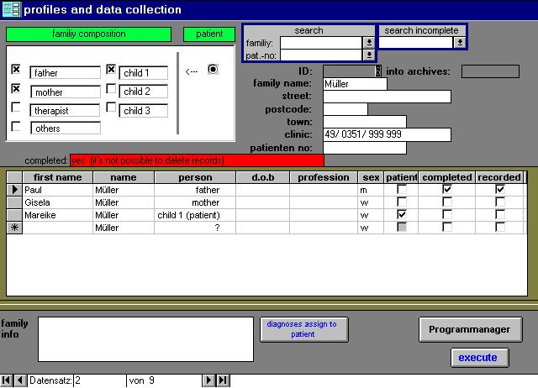Go to first record navigation arrow
The image size is (538, 388).
click(7, 380)
